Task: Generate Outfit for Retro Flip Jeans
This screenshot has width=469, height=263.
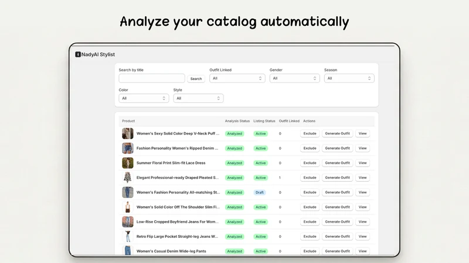Action: pyautogui.click(x=338, y=237)
